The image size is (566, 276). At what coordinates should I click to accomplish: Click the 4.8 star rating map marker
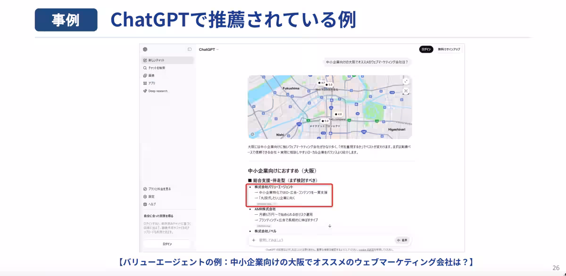(338, 114)
